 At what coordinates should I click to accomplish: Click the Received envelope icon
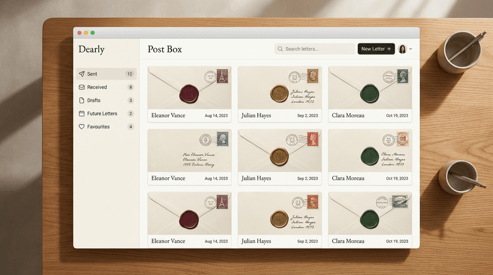[82, 87]
